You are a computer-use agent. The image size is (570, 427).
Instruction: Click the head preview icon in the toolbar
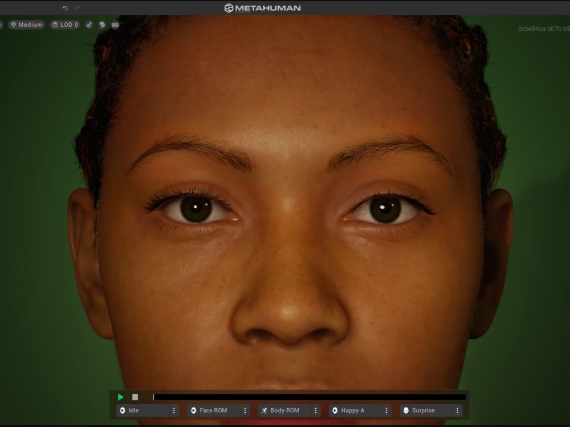(x=102, y=25)
